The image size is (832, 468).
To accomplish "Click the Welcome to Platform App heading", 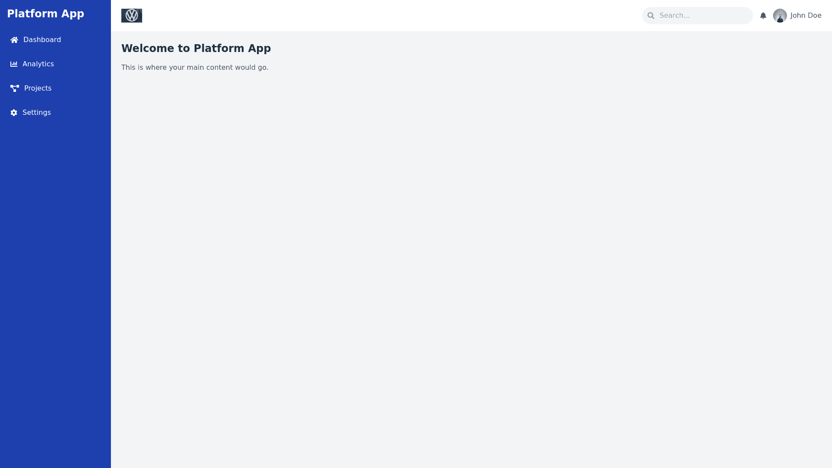I will (196, 49).
